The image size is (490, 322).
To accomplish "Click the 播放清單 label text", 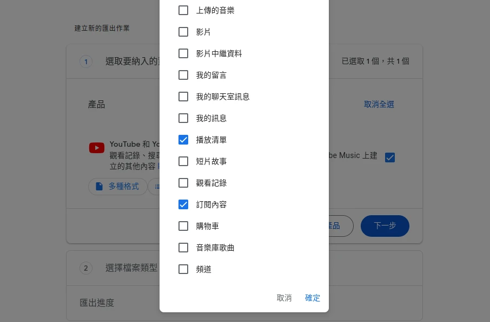I will click(211, 140).
